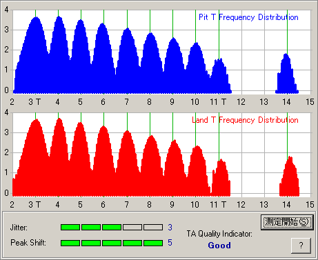
Task: Click the Pit T Frequency Distribution title
Action: click(248, 17)
